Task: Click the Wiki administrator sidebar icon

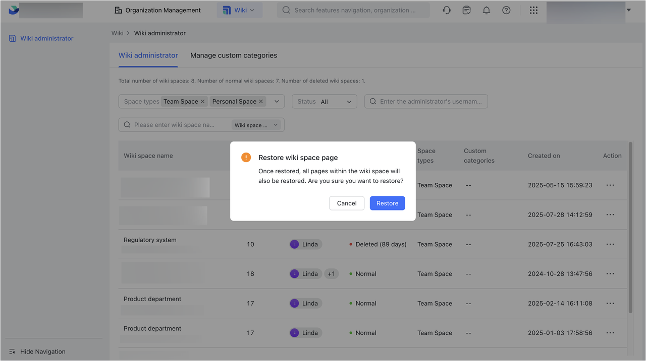Action: pos(13,38)
